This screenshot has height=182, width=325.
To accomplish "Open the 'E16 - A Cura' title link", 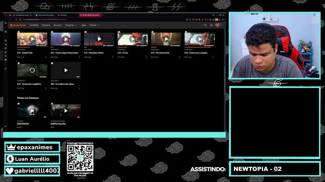I will [123, 53].
